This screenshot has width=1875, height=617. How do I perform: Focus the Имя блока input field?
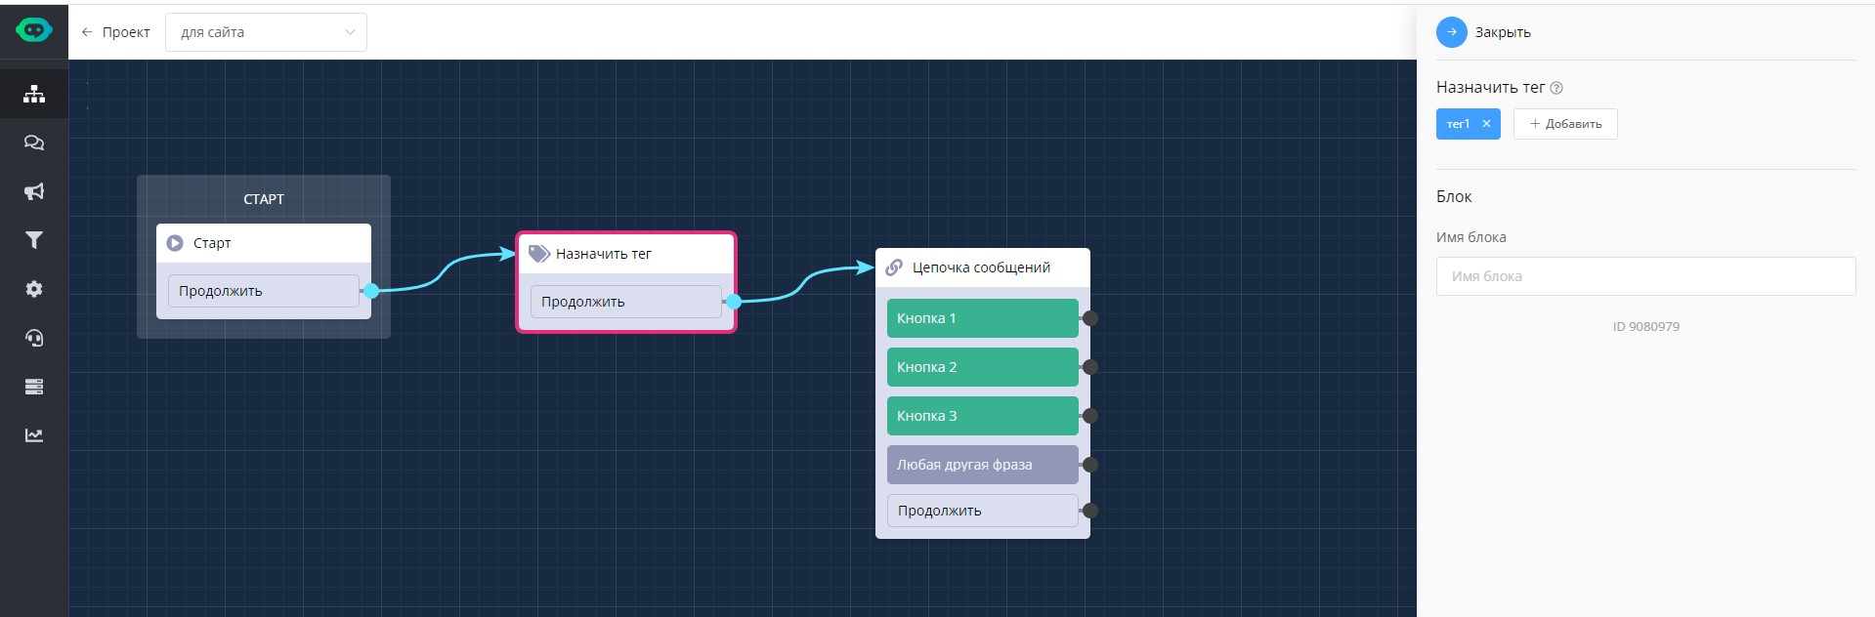point(1645,276)
